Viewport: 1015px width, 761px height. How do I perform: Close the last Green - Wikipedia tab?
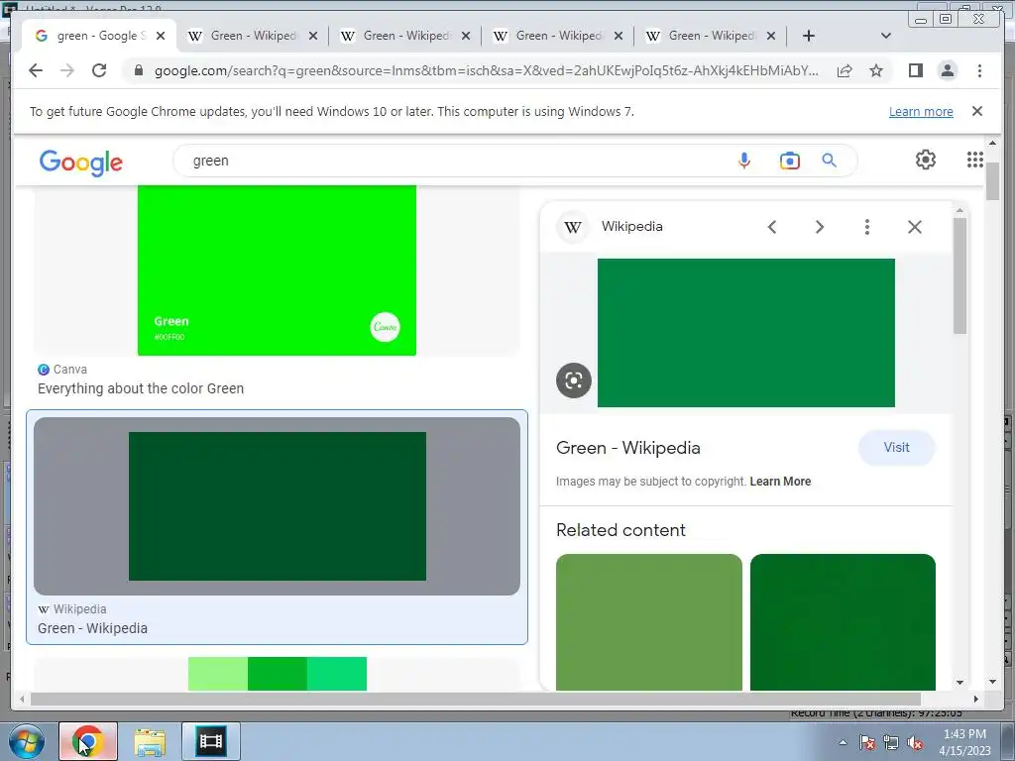click(x=771, y=36)
